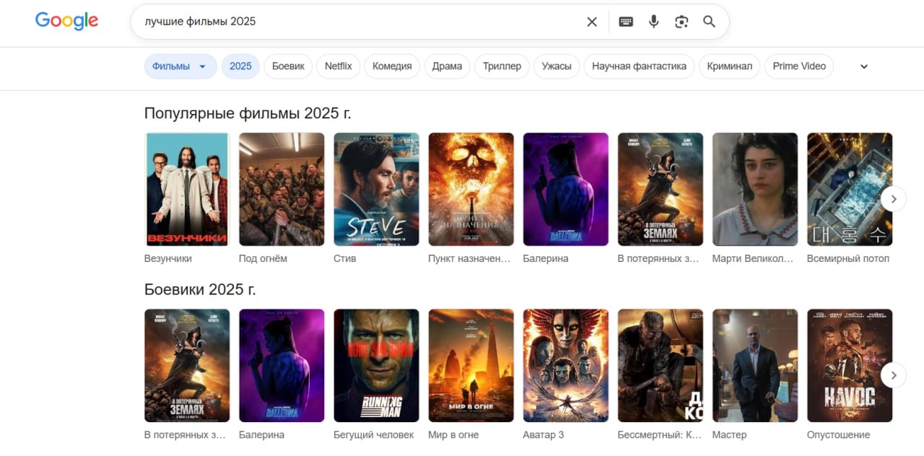Click the Под огнём title text
The width and height of the screenshot is (924, 456).
pos(263,258)
